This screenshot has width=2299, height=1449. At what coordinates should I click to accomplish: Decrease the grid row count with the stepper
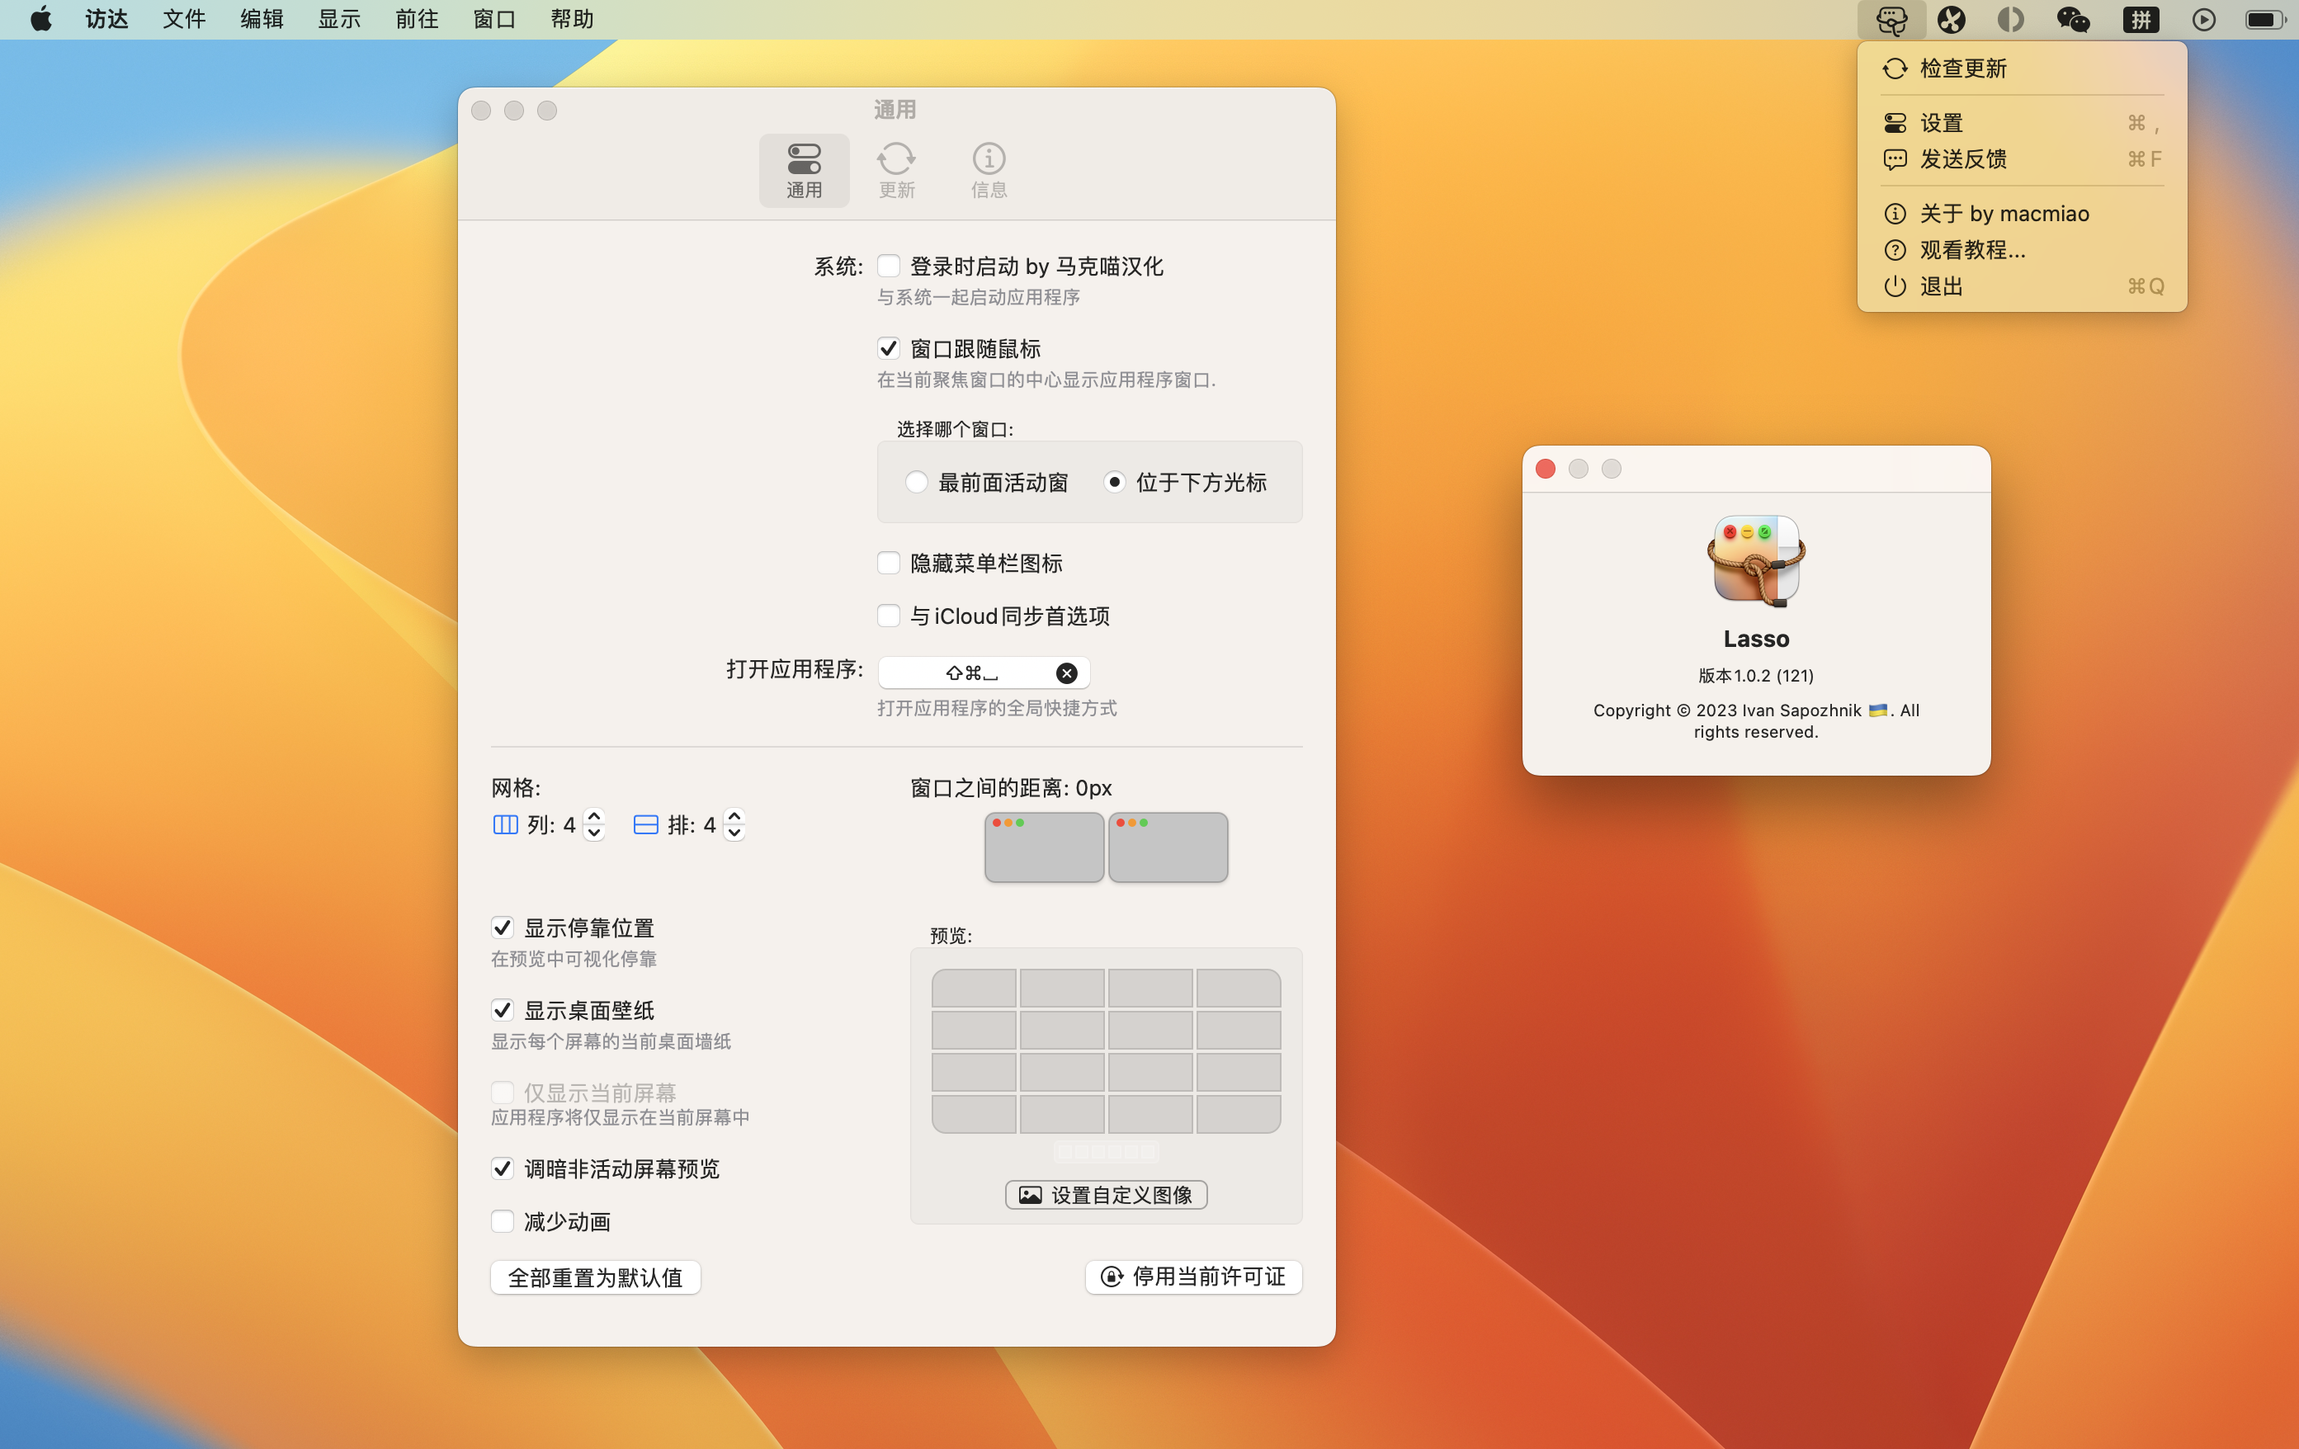coord(734,833)
